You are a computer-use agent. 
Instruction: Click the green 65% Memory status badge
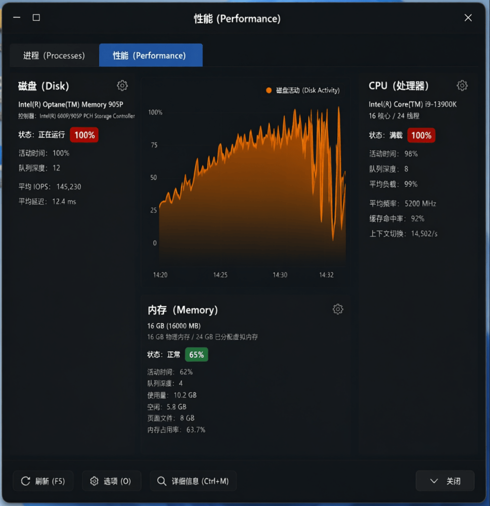(x=196, y=355)
